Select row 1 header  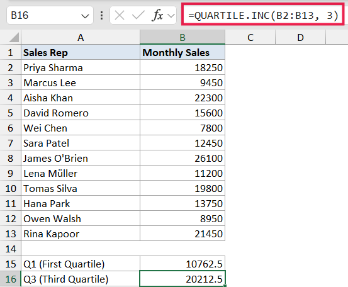pos(11,53)
